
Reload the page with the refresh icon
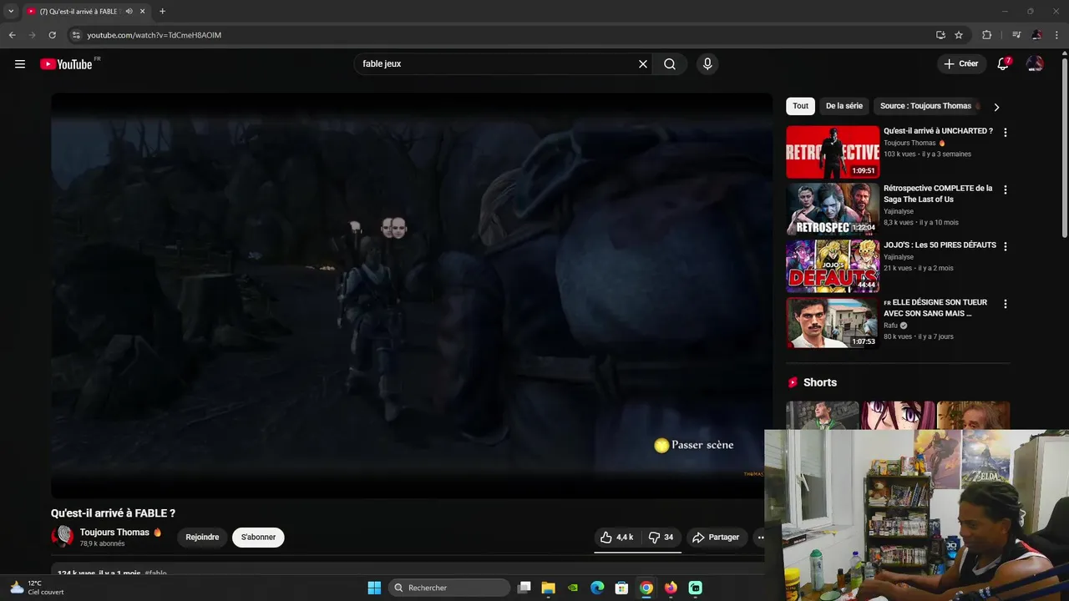coord(52,35)
